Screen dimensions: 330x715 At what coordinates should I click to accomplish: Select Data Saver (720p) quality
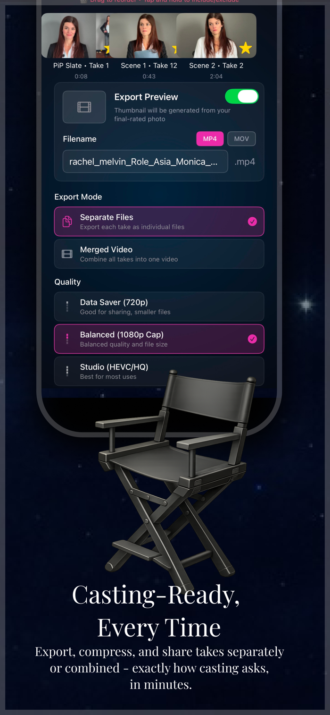[159, 306]
